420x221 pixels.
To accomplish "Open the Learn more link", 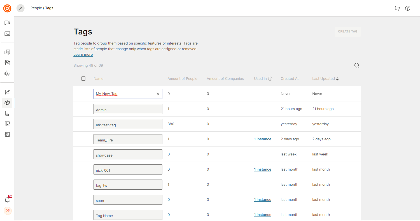I will point(83,55).
